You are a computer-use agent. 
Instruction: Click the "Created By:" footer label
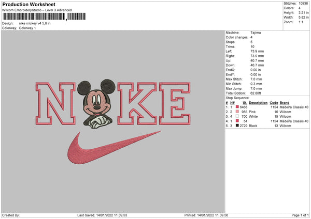(x=11, y=215)
